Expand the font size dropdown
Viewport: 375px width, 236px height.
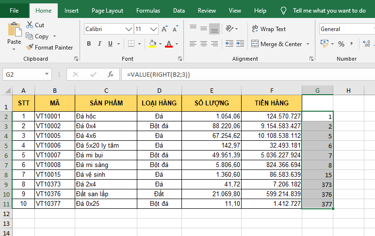click(x=153, y=29)
